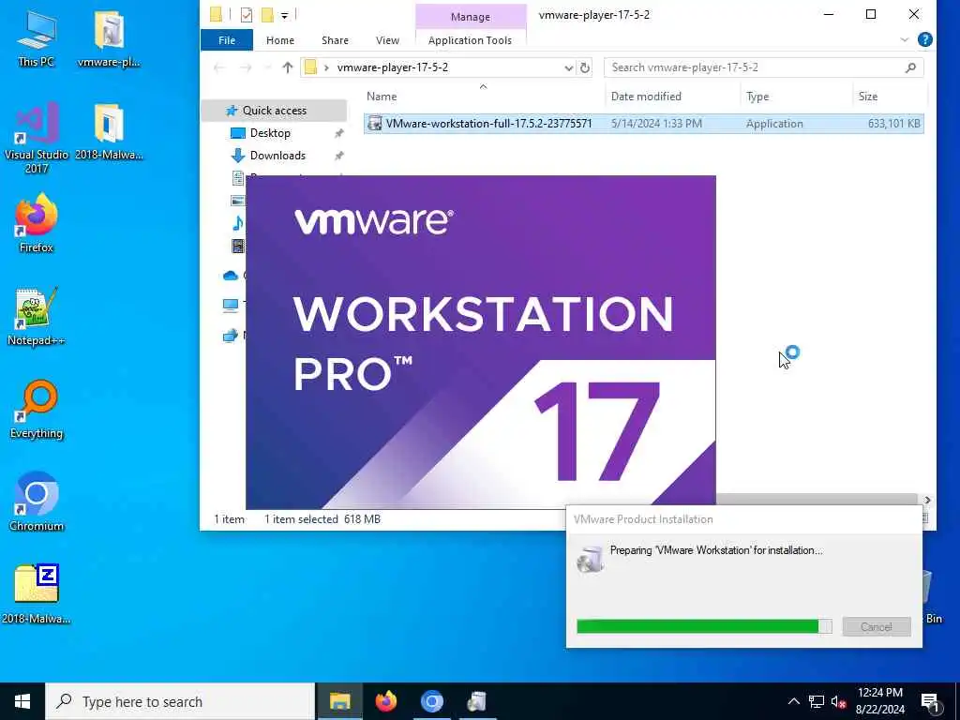Open vmware-pl... folder on desktop
Screen dimensions: 960x720
pyautogui.click(x=109, y=37)
